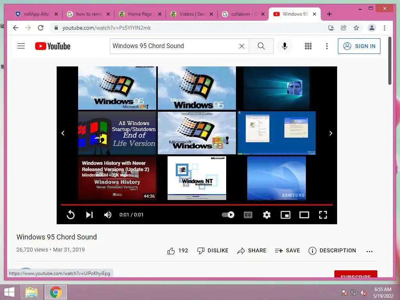Click the page vertical scrollbar

[x=390, y=61]
